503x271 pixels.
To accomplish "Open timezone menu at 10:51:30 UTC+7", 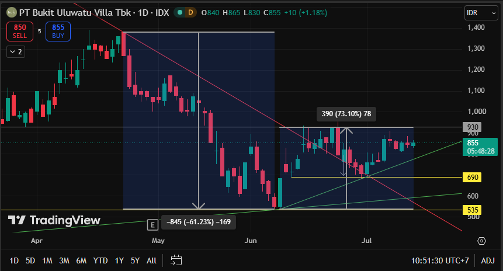I will pos(440,260).
